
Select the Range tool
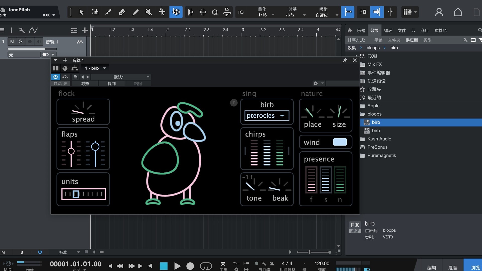click(95, 12)
